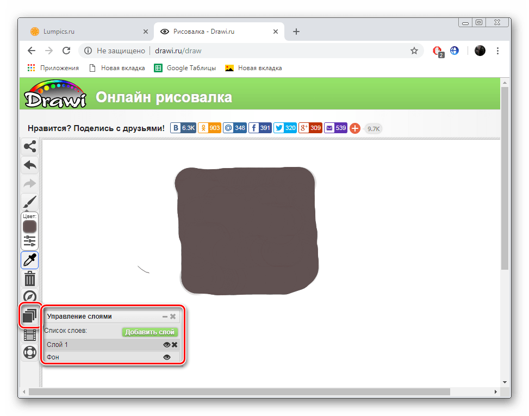Screen dimensions: 529x416
Task: Select the eyedropper color picker tool
Action: [29, 260]
